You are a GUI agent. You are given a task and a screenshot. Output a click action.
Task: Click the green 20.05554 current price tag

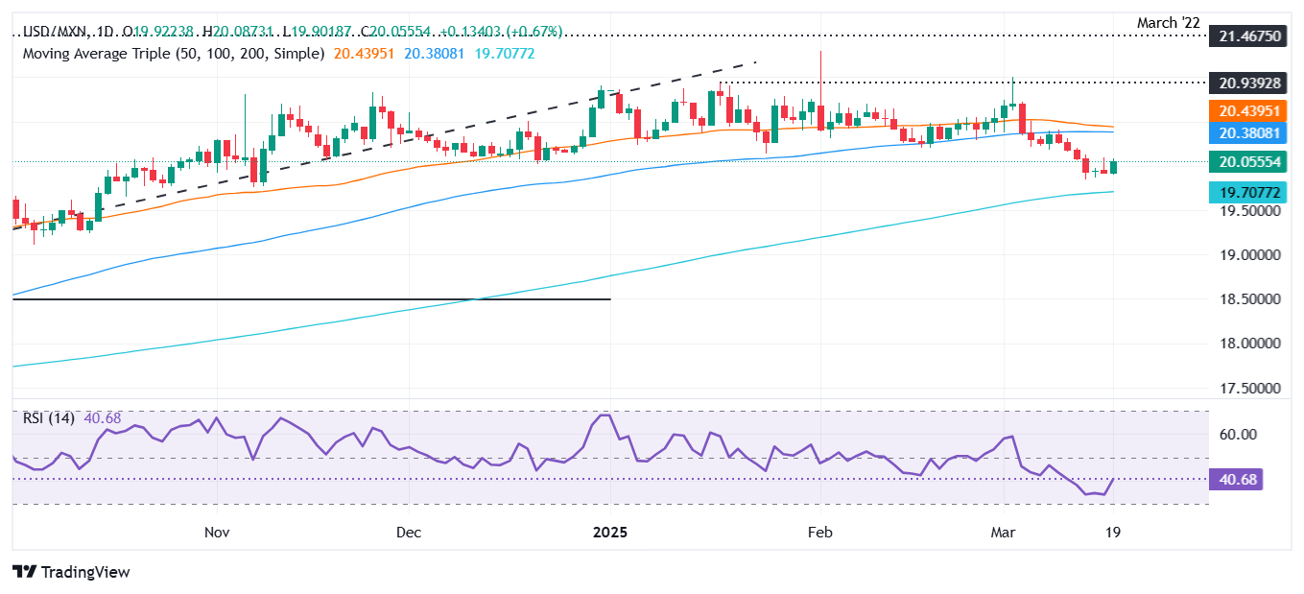[1245, 162]
